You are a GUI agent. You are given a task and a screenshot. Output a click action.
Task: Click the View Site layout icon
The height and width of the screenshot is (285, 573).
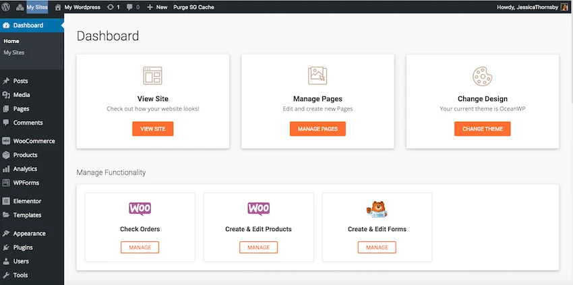coord(153,75)
